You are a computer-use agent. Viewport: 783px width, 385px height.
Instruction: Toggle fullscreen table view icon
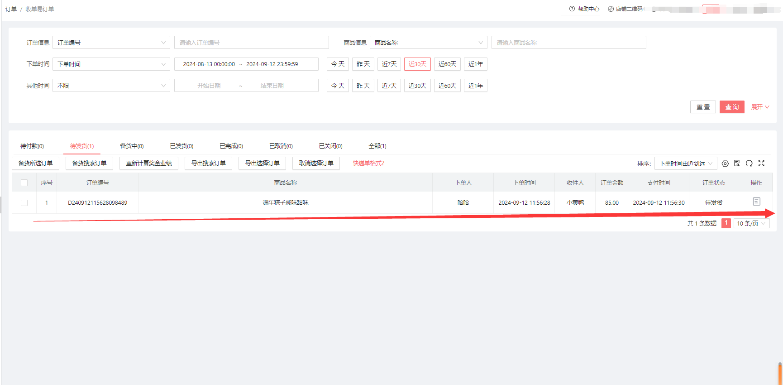pos(761,164)
